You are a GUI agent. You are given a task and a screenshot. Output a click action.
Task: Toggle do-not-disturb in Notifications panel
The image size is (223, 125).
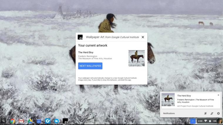tap(205, 113)
